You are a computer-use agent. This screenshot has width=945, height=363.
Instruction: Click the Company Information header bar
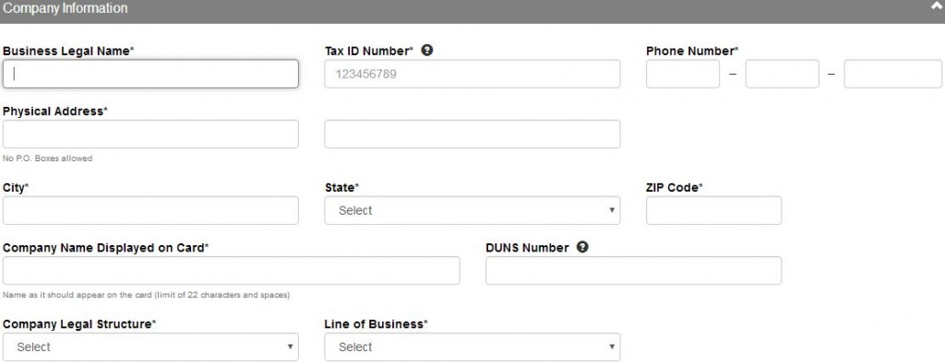pos(472,11)
